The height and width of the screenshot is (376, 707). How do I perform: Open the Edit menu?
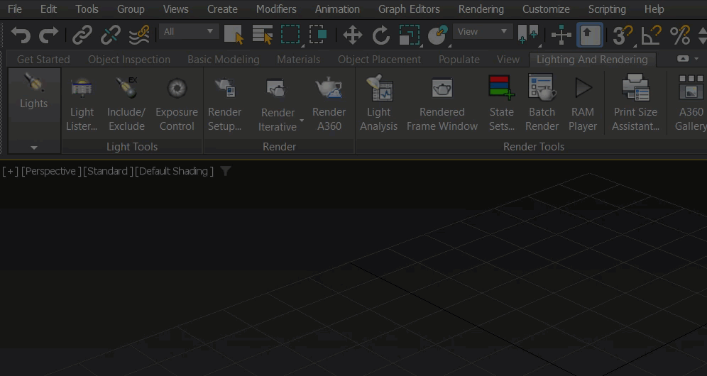coord(48,9)
